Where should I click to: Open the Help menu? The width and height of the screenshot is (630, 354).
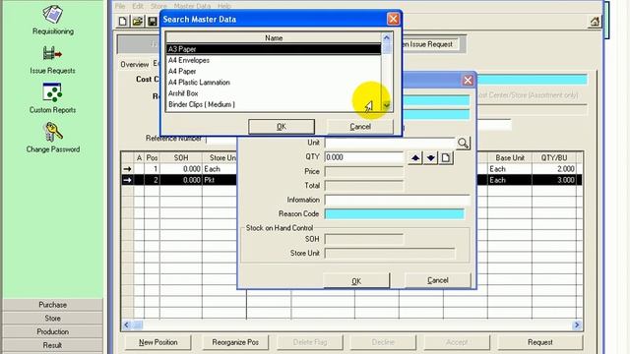[x=224, y=6]
